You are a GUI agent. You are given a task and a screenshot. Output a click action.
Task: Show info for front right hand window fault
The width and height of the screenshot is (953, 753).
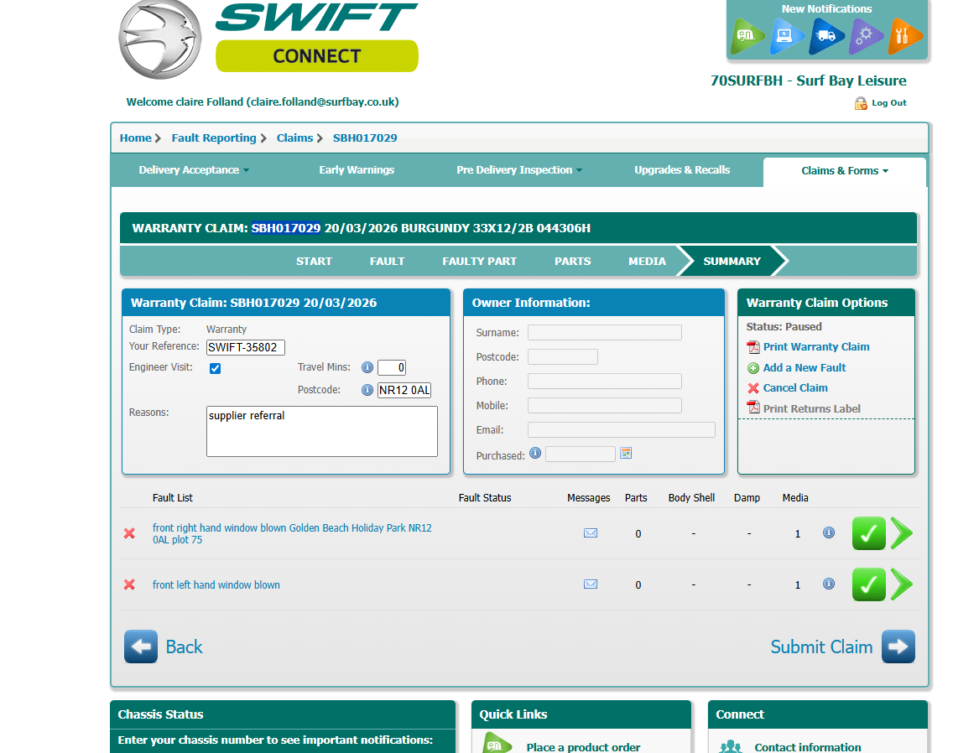[828, 532]
